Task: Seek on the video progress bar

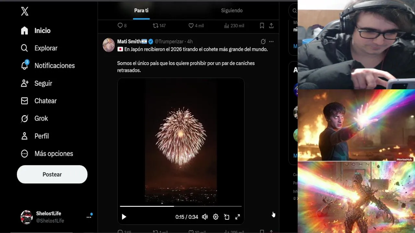Action: 181,206
